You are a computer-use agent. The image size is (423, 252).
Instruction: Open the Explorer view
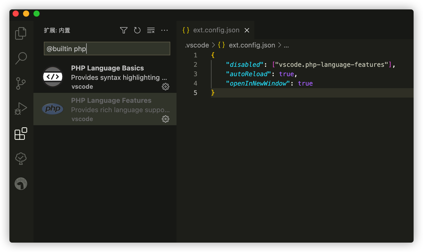[x=21, y=33]
